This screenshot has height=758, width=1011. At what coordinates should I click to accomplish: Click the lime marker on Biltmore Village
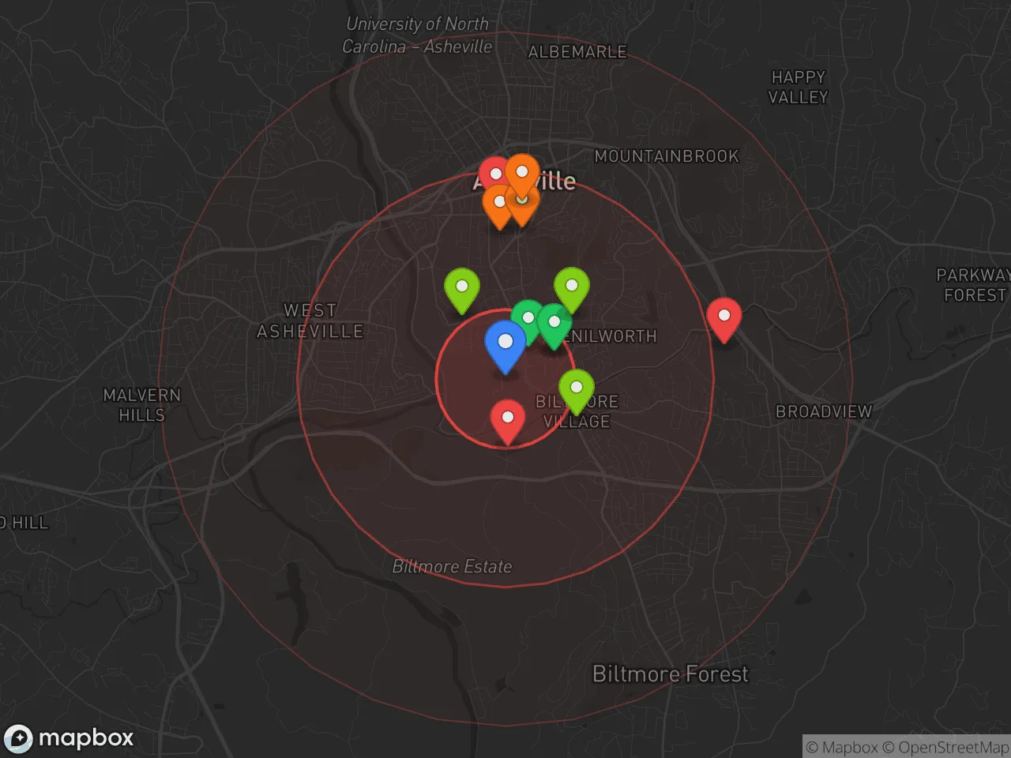point(577,388)
